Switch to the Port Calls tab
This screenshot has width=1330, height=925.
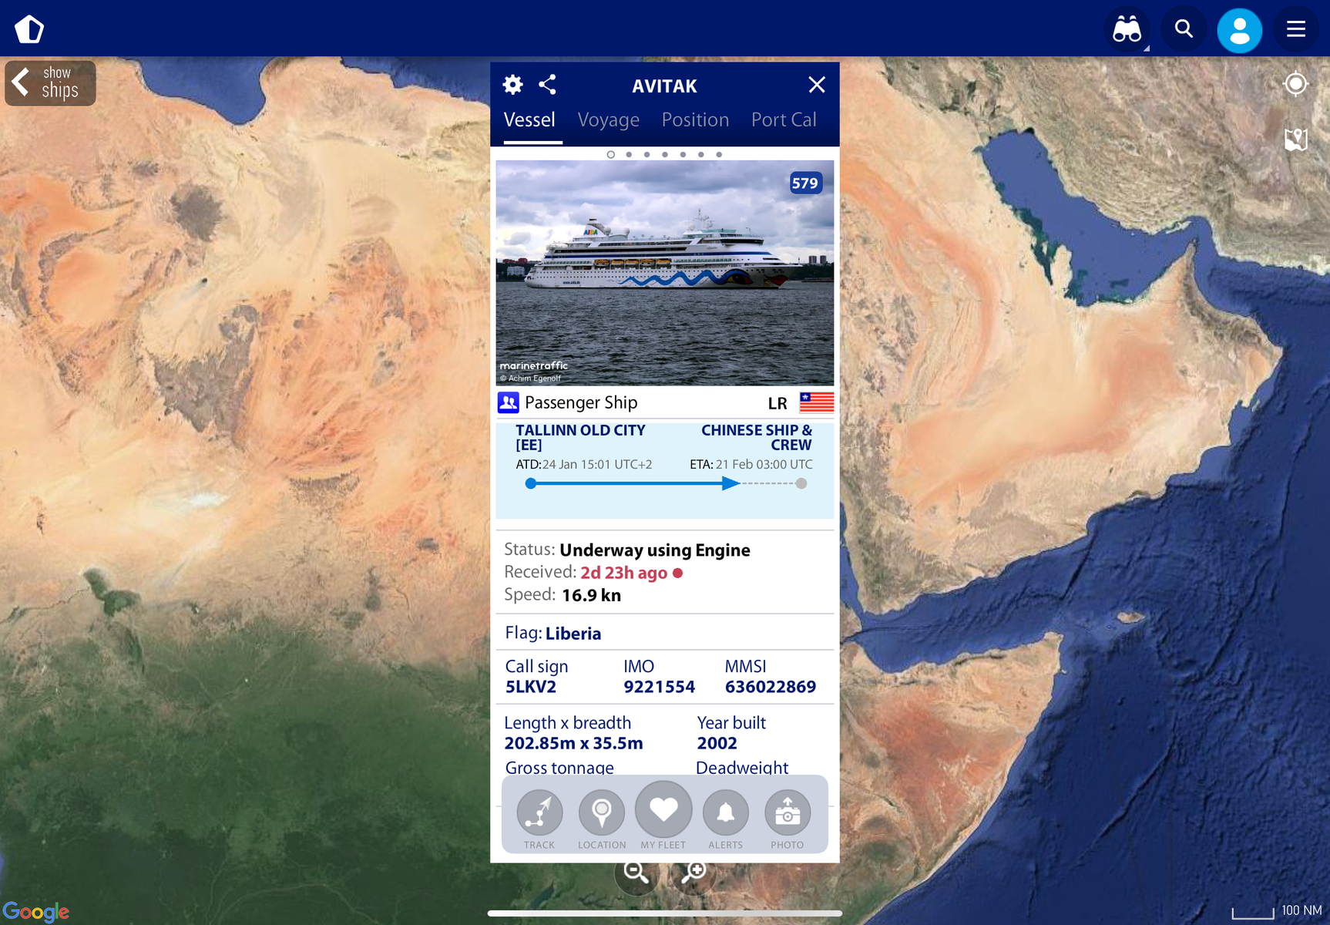784,120
